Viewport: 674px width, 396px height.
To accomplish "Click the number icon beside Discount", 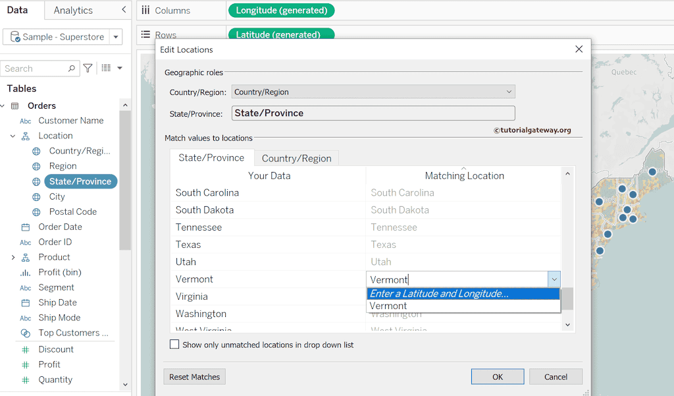I will (x=26, y=349).
